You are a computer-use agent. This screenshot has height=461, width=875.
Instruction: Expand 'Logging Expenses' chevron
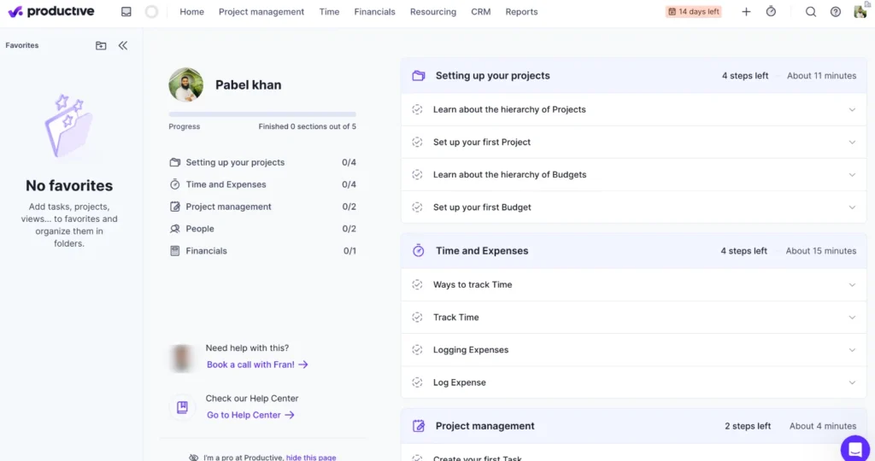click(852, 350)
